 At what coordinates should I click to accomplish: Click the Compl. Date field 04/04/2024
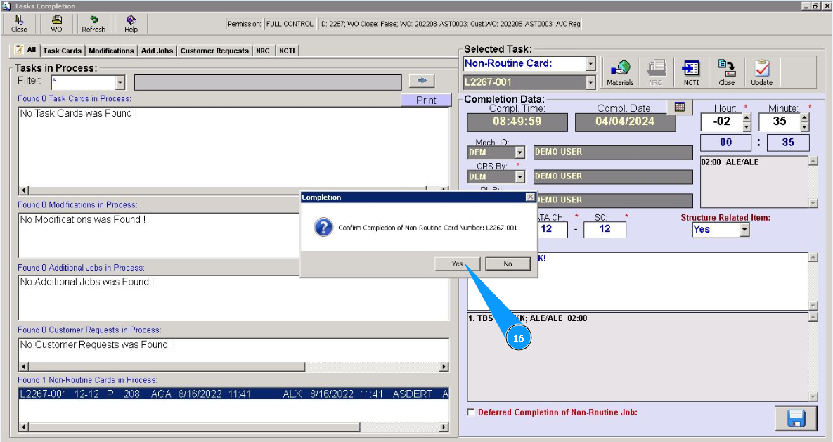pyautogui.click(x=625, y=122)
